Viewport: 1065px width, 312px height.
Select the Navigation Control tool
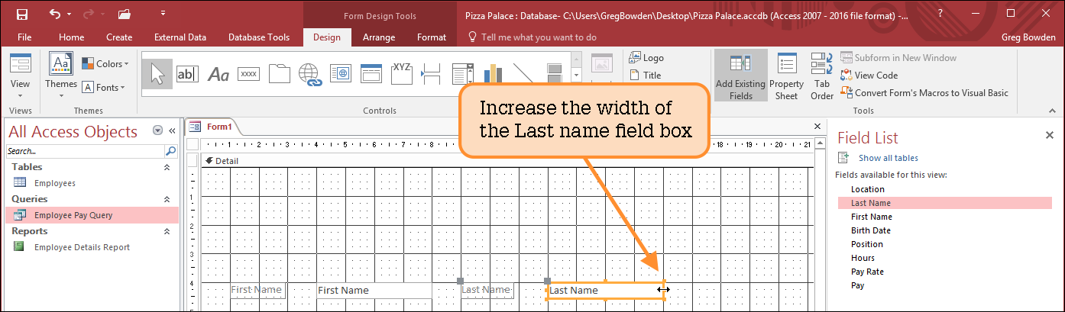pyautogui.click(x=371, y=74)
